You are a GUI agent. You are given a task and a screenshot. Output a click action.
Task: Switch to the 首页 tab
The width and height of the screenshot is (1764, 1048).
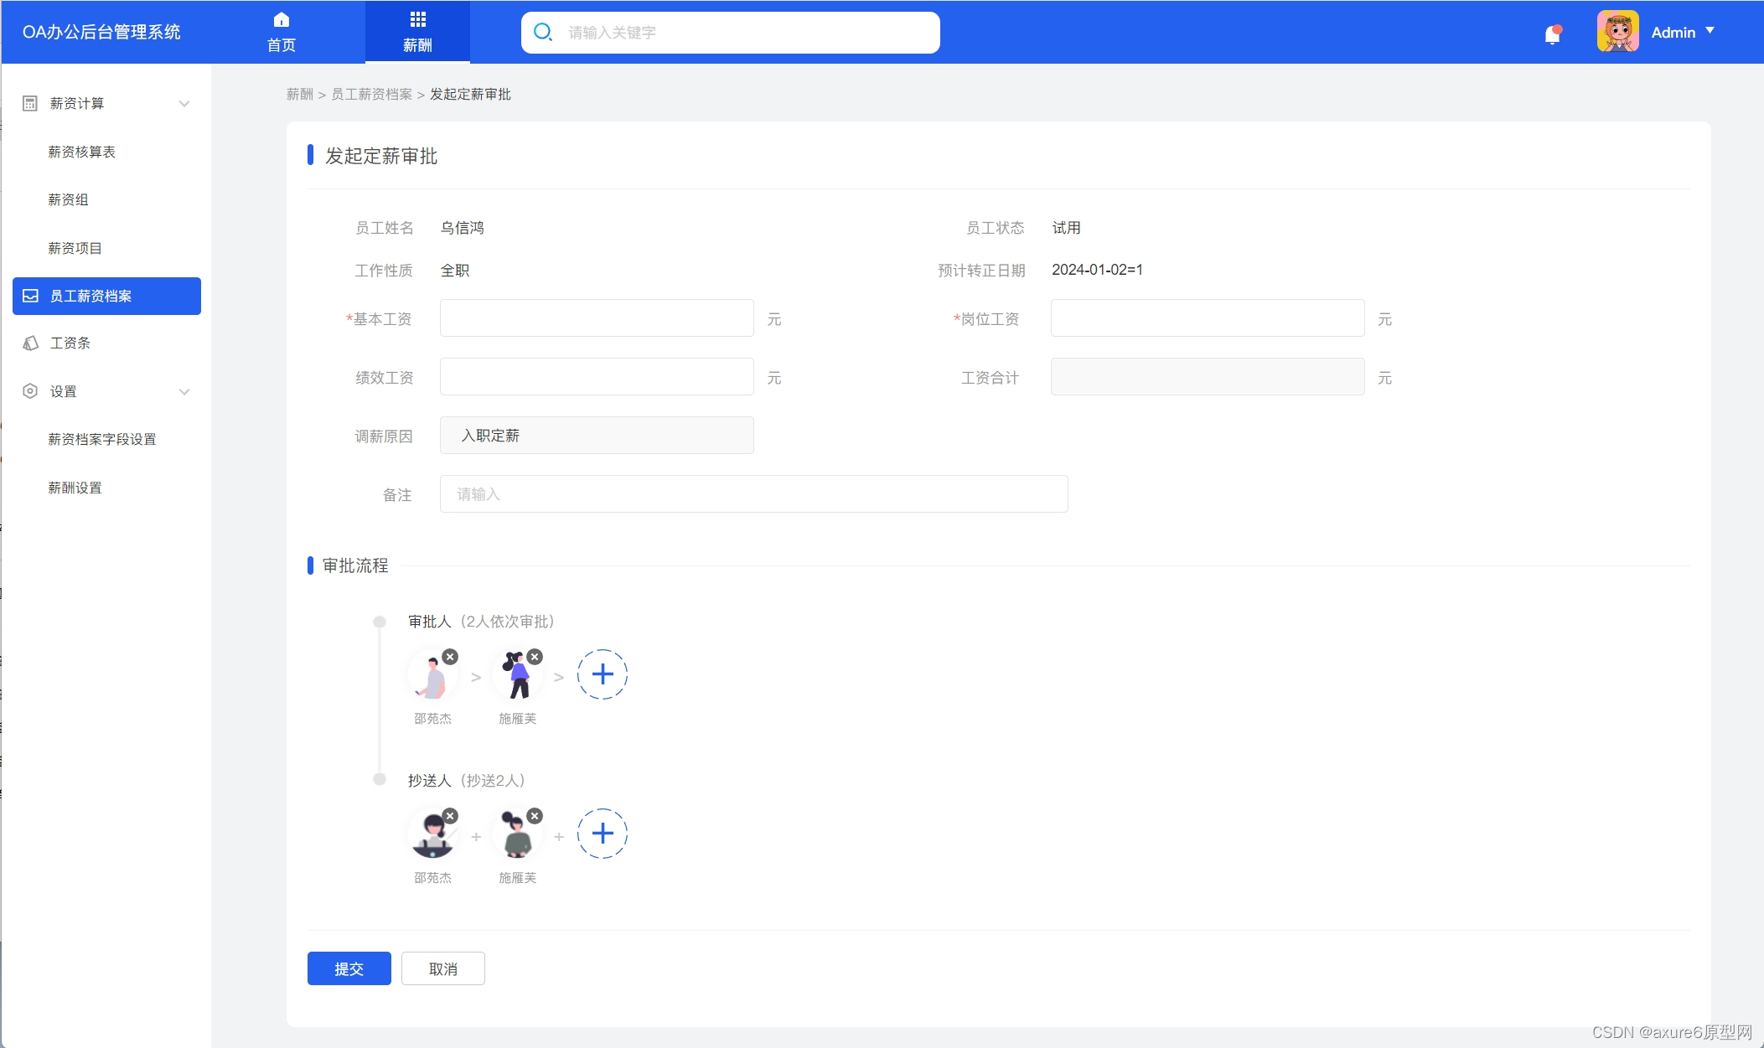pos(281,32)
